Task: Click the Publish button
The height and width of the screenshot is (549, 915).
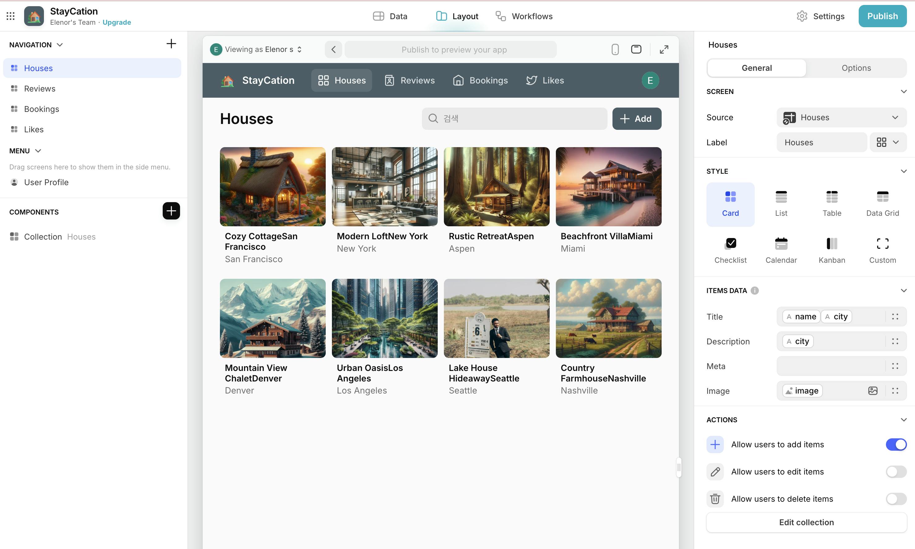Action: pyautogui.click(x=882, y=16)
